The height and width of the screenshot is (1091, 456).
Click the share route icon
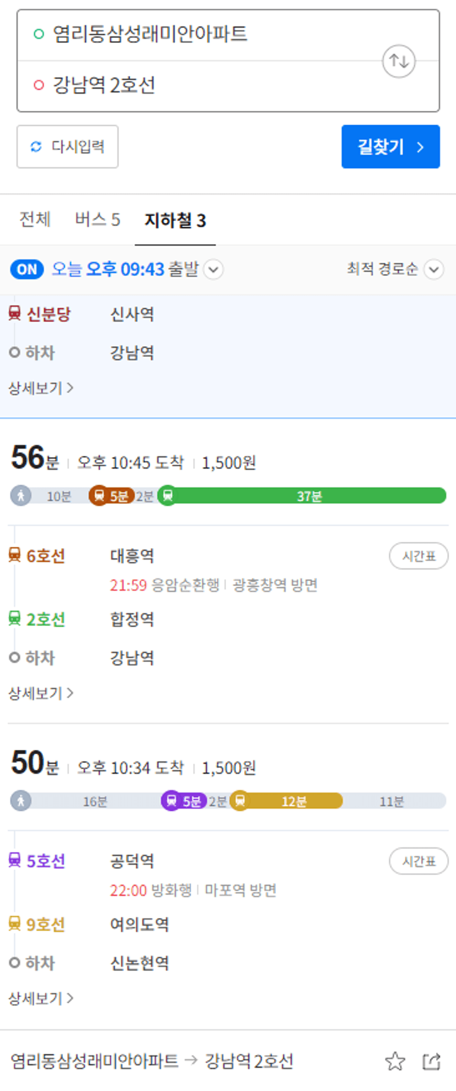(x=431, y=1061)
